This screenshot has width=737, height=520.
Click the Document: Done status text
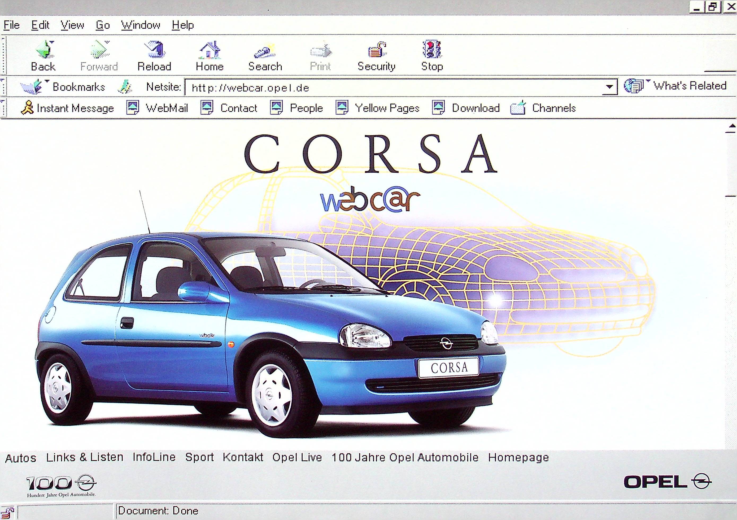[x=158, y=511]
